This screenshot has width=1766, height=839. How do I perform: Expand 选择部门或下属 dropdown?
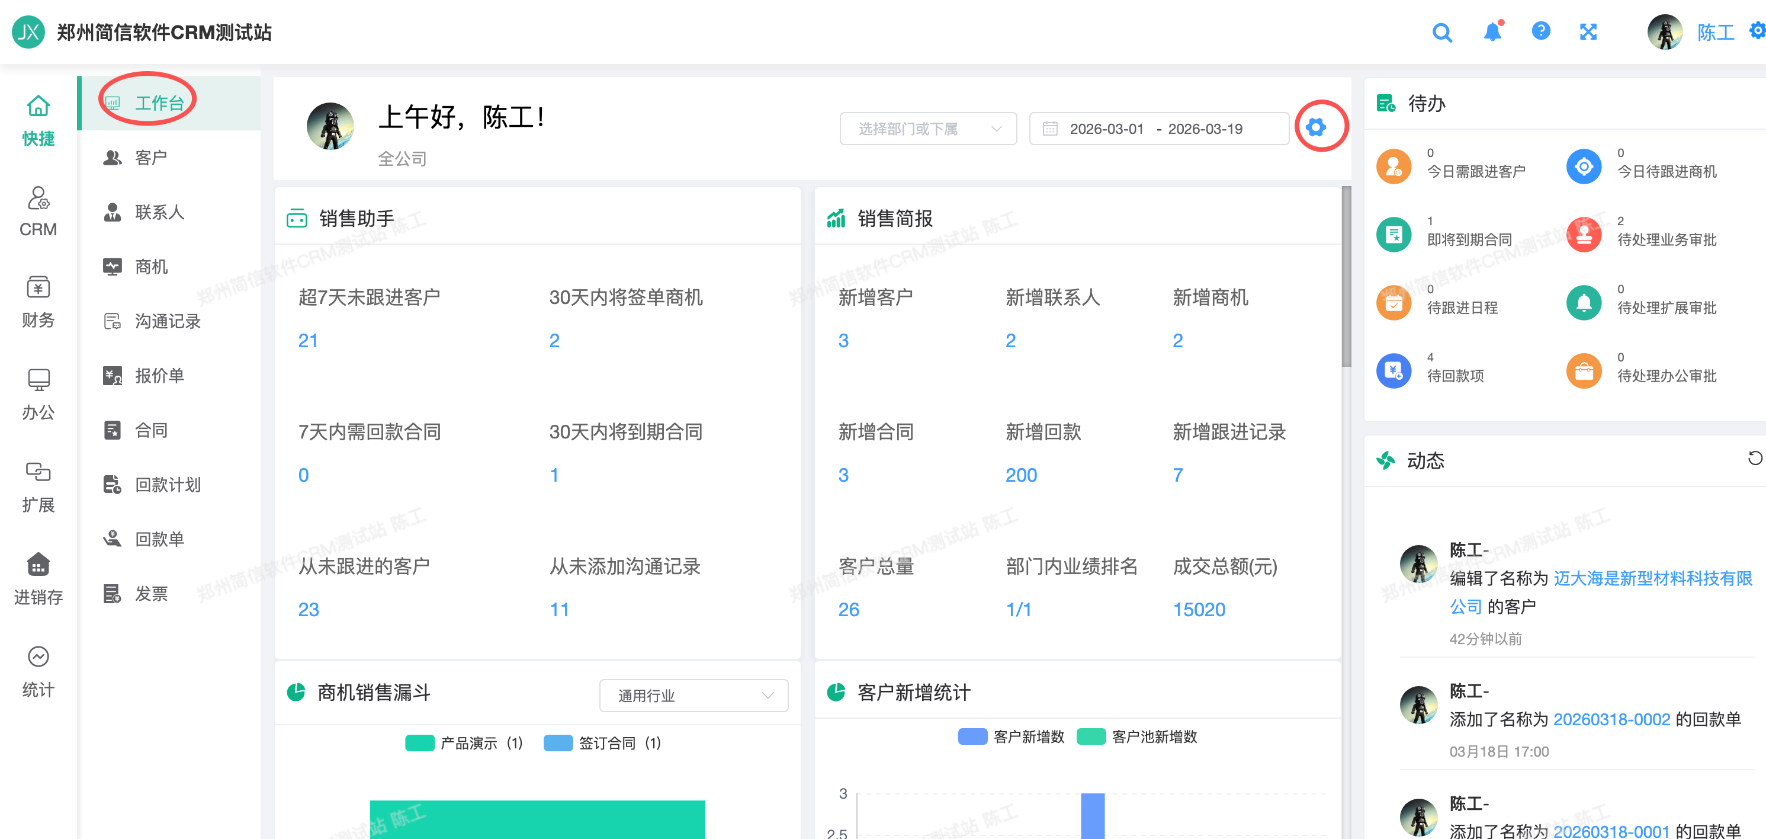(x=927, y=129)
